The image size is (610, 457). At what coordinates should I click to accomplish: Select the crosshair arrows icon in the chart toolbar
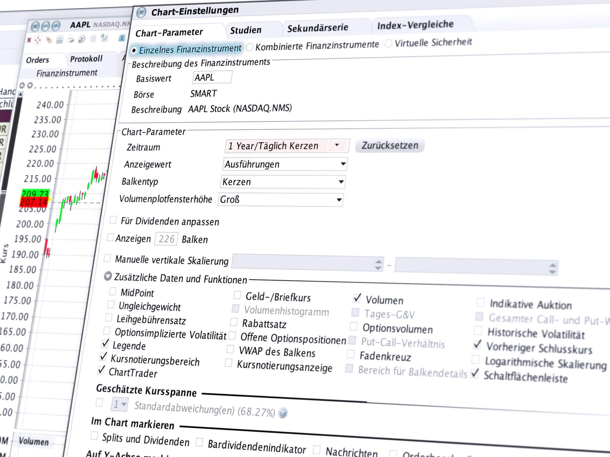point(38,40)
